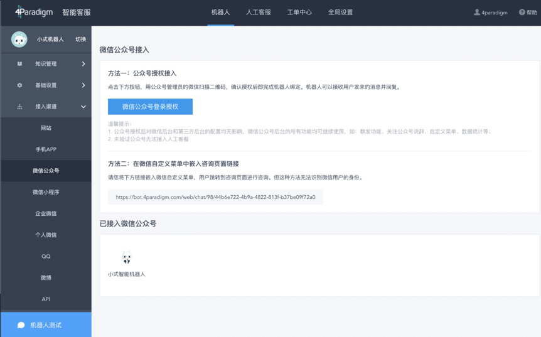541x337 pixels.
Task: Select 个人微信 in sidebar
Action: click(46, 235)
